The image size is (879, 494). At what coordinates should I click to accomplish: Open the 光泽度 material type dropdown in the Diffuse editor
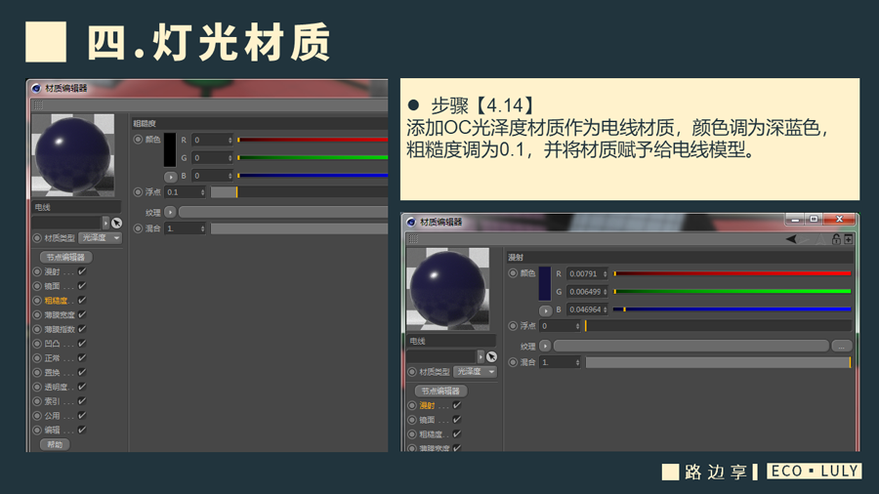476,372
